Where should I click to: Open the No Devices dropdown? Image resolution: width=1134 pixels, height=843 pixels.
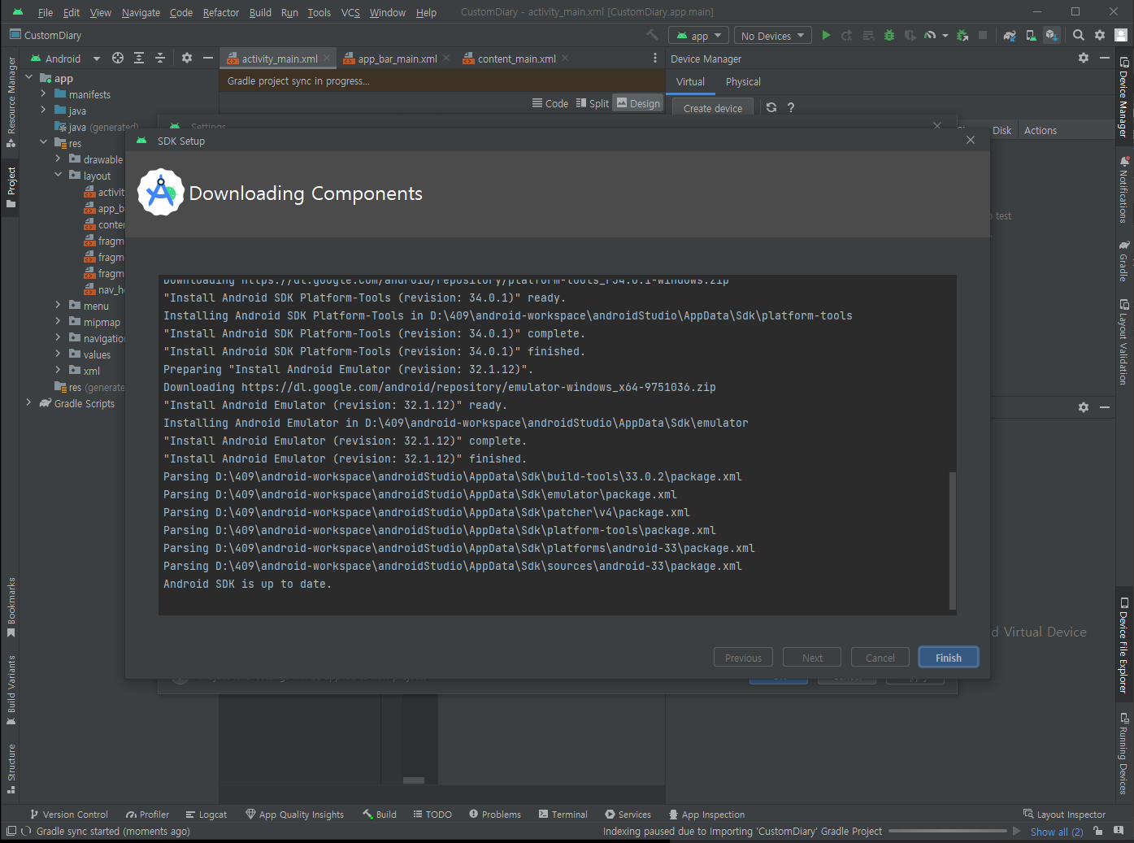point(772,36)
